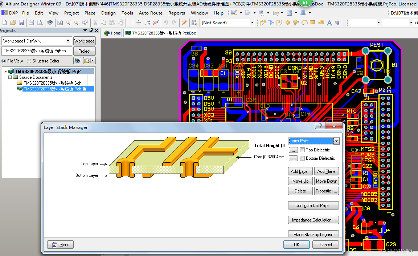Select the Structure Editor radio button
This screenshot has height=256, width=418.
[29, 61]
